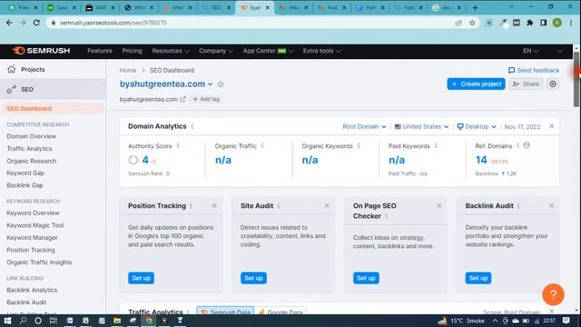This screenshot has height=327, width=581.
Task: Click the info icon next to Organic Keywords
Action: (359, 145)
